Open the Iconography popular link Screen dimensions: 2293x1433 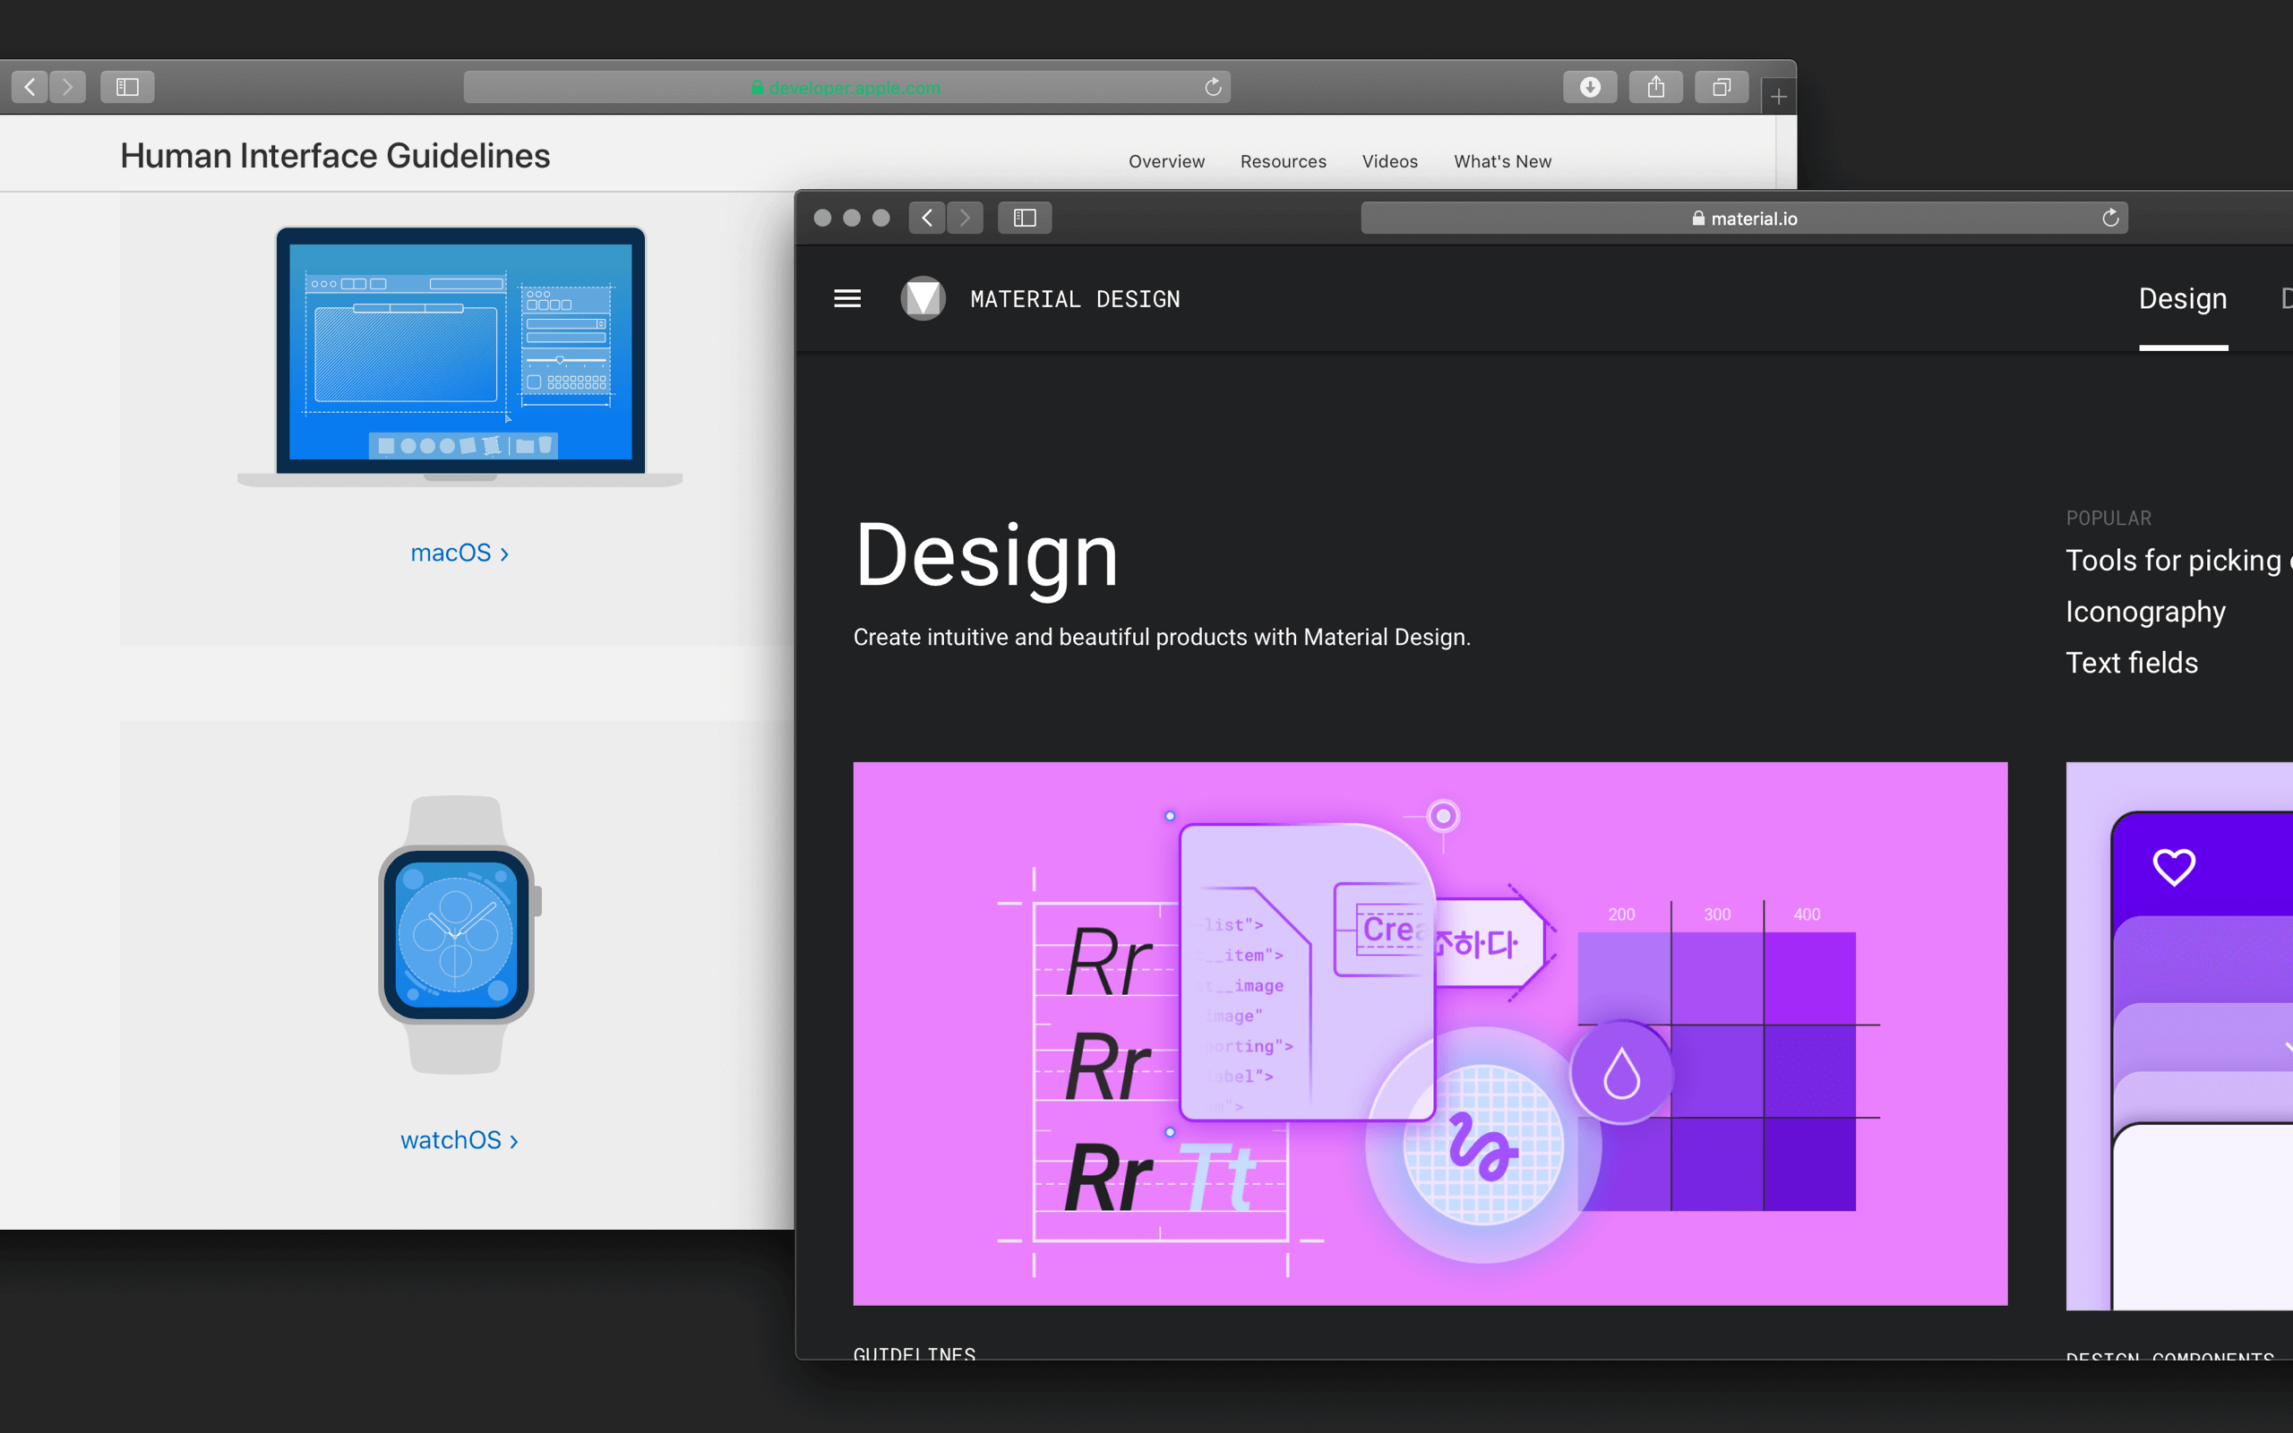2145,612
